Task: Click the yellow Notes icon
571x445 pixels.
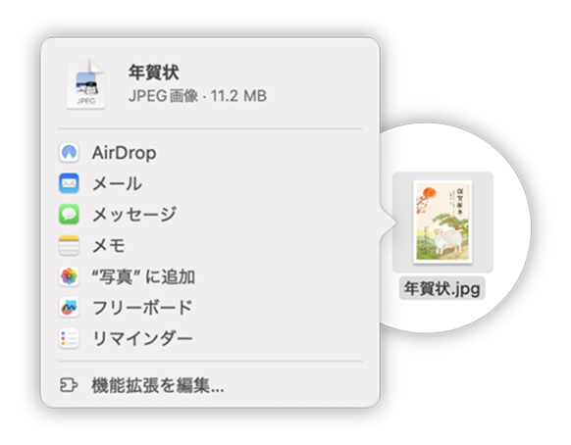Action: 69,245
